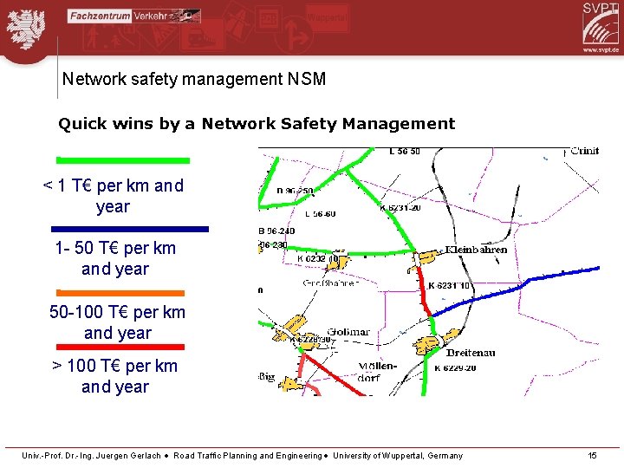Select legend text '50-100 T€ per km and year'
This screenshot has height=468, width=624.
pos(117,322)
